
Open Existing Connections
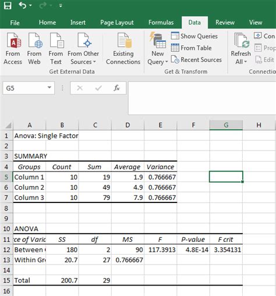tap(123, 48)
